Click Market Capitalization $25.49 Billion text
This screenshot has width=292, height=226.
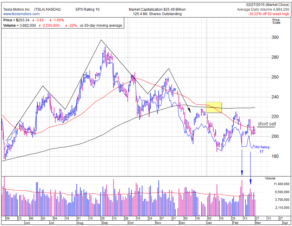[157, 9]
